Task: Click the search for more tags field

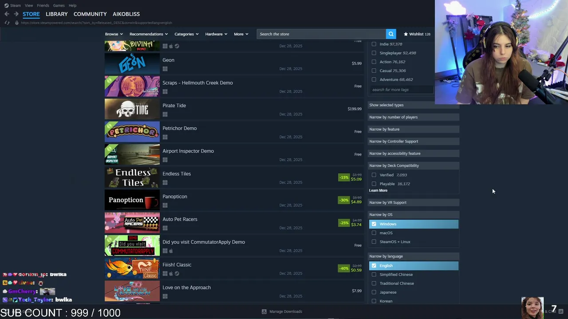Action: pyautogui.click(x=401, y=89)
